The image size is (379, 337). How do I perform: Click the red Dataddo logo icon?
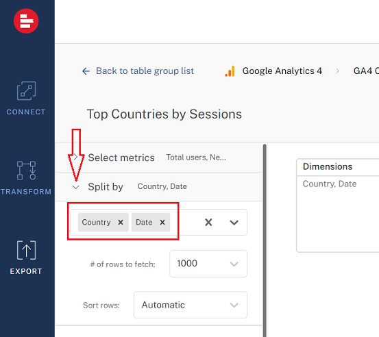pyautogui.click(x=26, y=21)
